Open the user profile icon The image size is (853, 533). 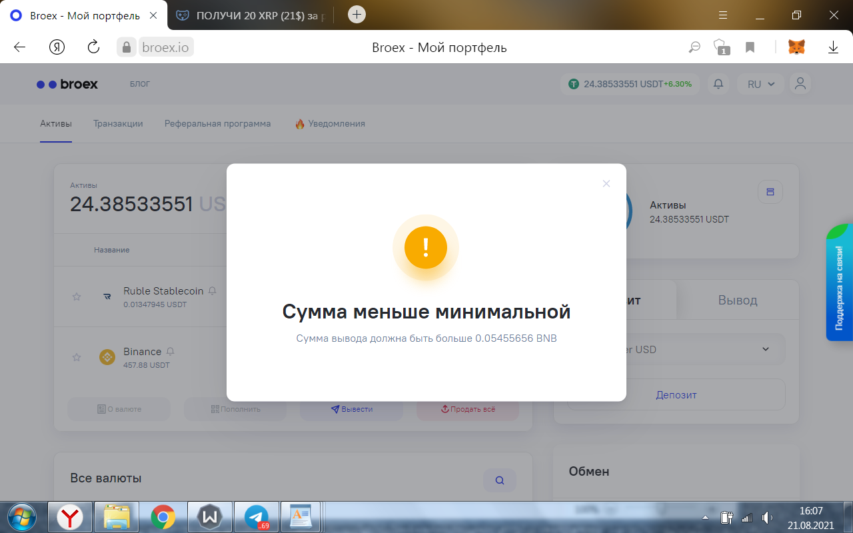click(800, 84)
